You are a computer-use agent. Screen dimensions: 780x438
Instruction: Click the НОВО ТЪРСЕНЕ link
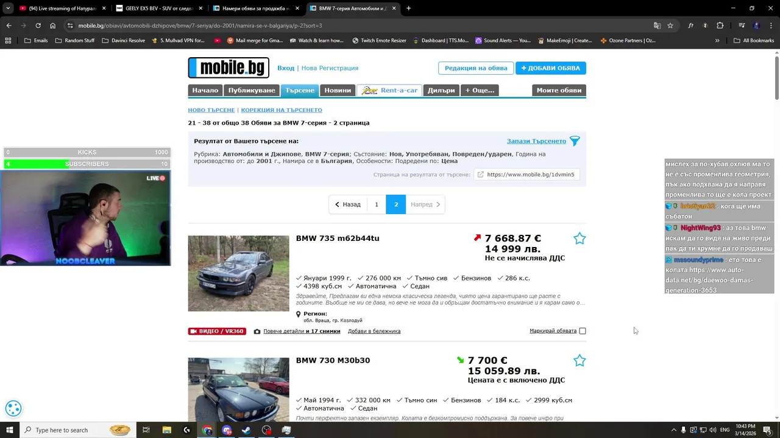click(x=211, y=110)
